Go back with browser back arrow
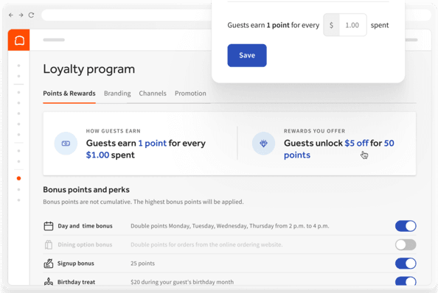 point(11,15)
